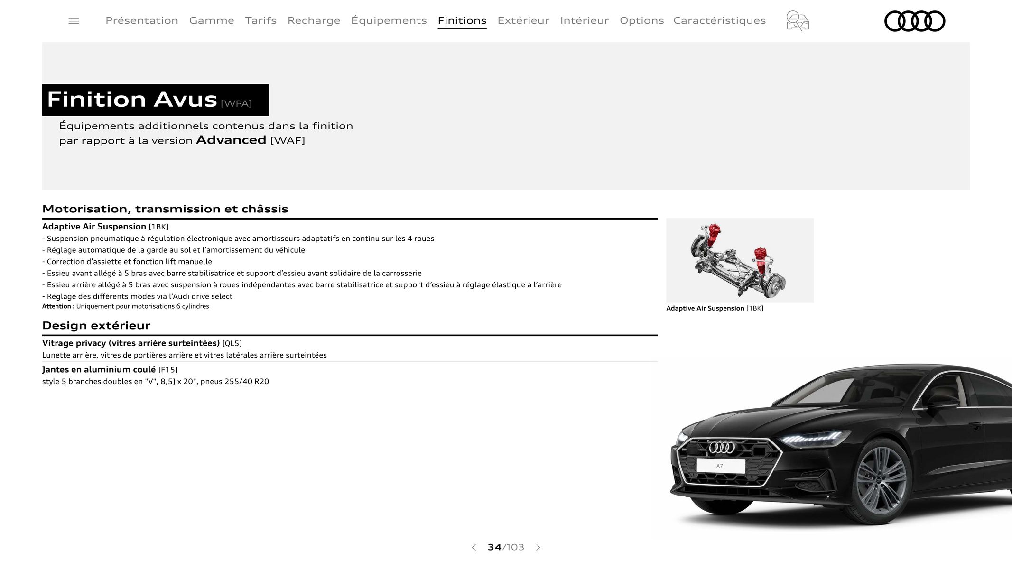The height and width of the screenshot is (569, 1012).
Task: Open the hamburger menu icon
Action: pyautogui.click(x=74, y=21)
